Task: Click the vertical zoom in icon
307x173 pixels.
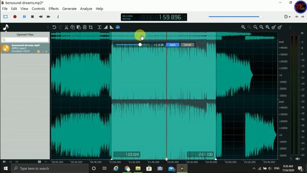Action: [x=273, y=27]
